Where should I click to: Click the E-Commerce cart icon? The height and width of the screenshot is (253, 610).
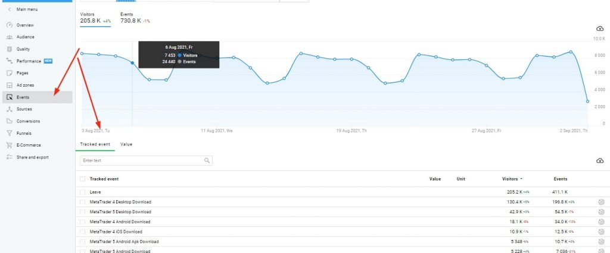[10, 145]
